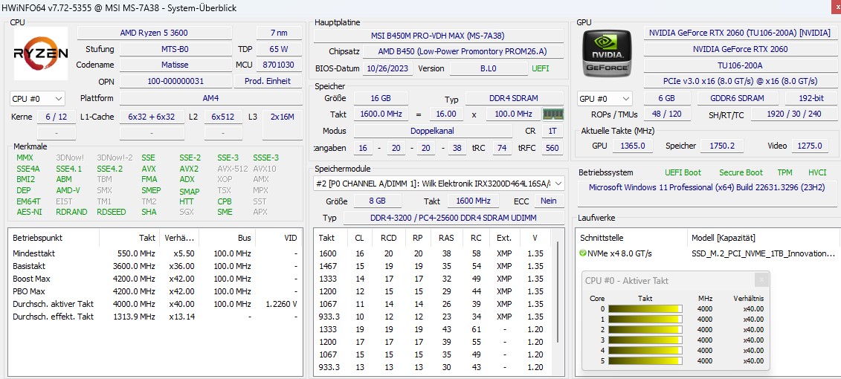841x379 pixels.
Task: Click the 6 GB video memory field
Action: click(667, 99)
